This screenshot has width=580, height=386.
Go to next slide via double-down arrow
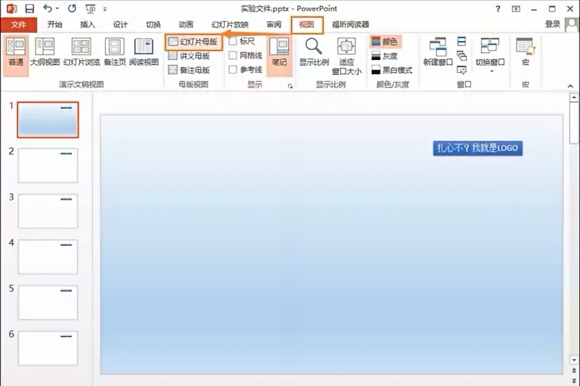point(574,380)
